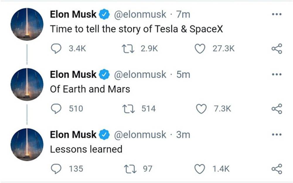Open more options on the 5m tweet
The width and height of the screenshot is (293, 183).
276,74
